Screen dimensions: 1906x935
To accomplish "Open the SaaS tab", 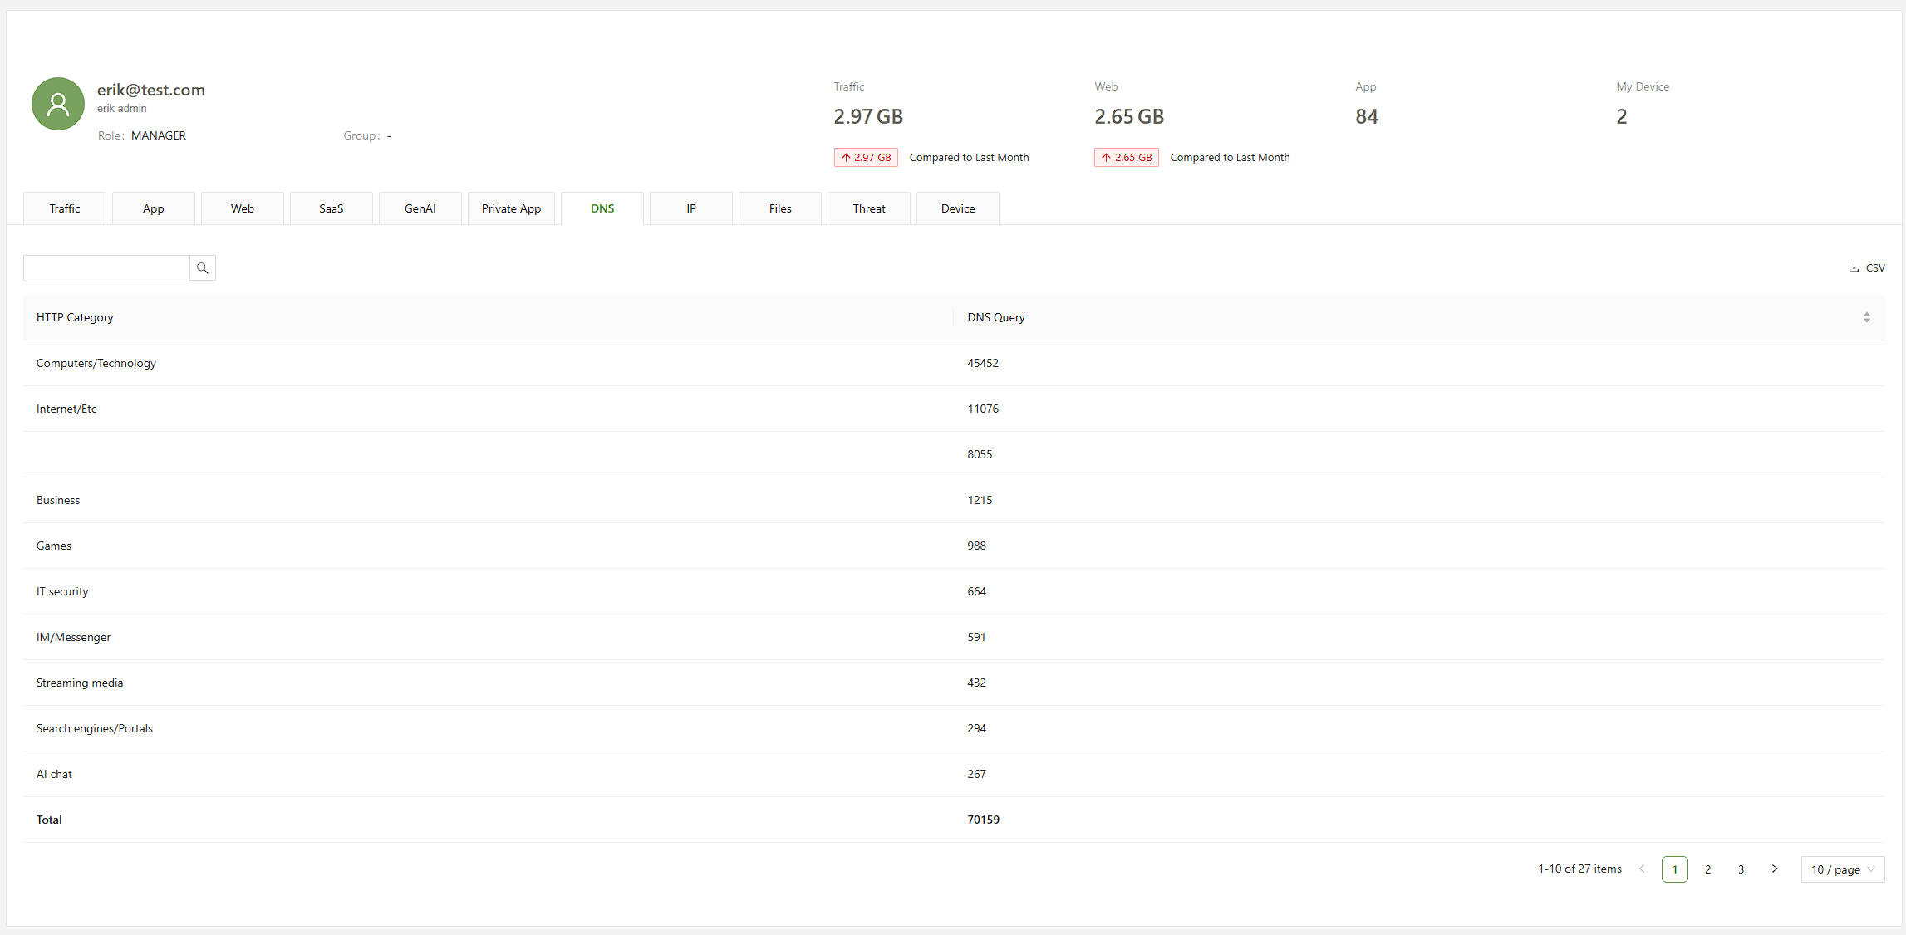I will (x=331, y=208).
